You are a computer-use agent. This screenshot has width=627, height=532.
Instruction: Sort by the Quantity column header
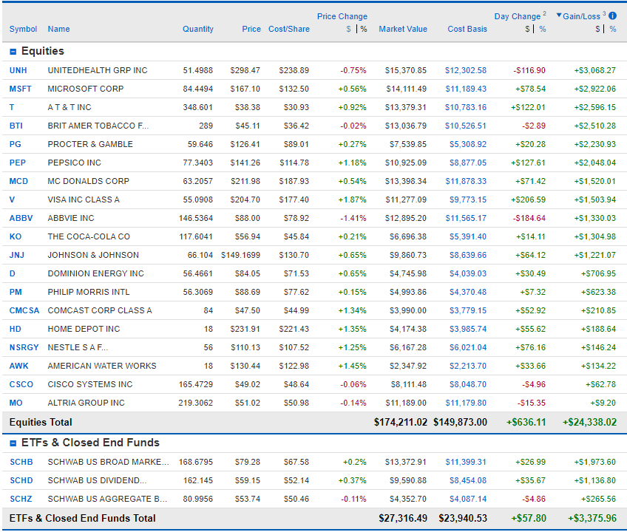click(198, 29)
